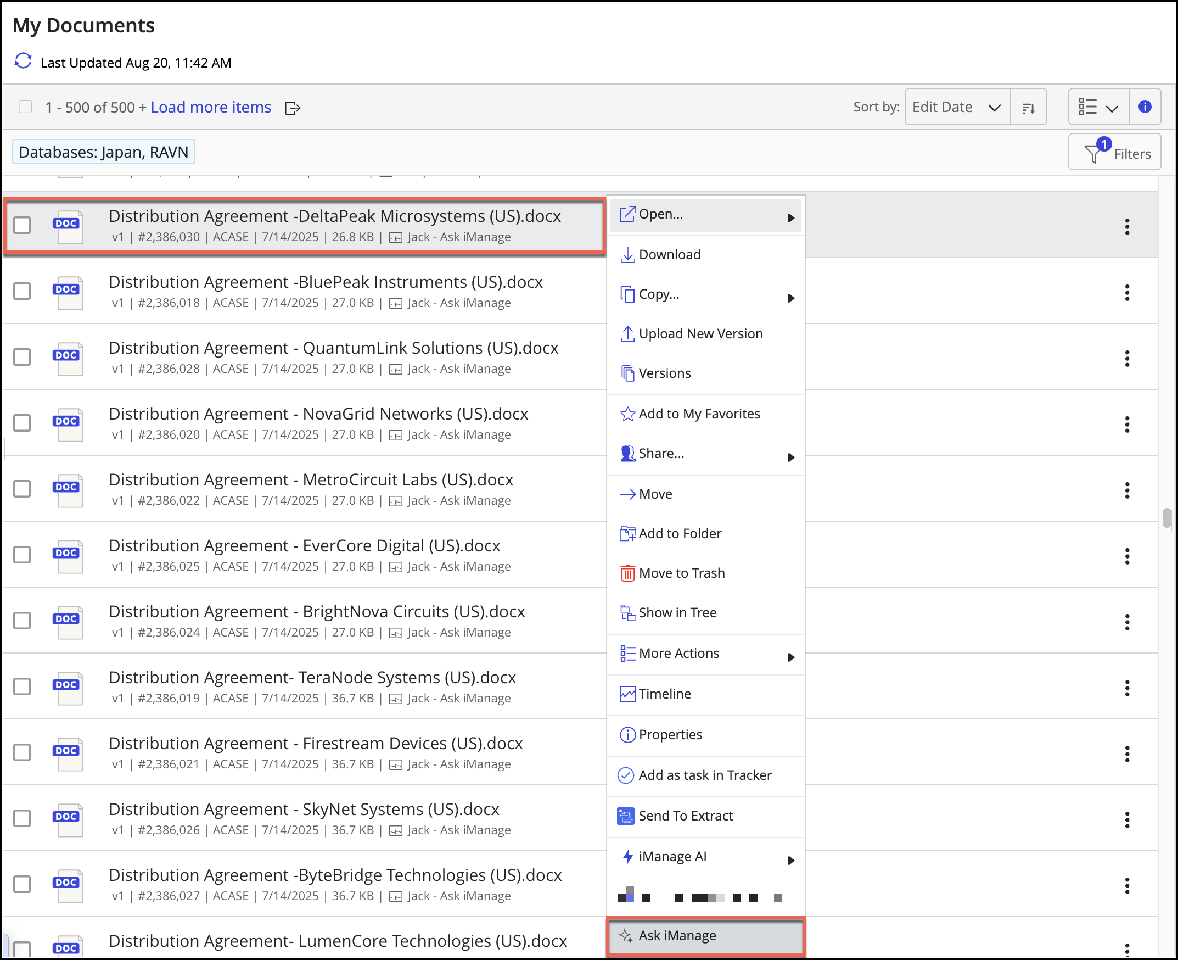Click the vertical scrollbar thumb
The image size is (1178, 960).
(x=1166, y=517)
